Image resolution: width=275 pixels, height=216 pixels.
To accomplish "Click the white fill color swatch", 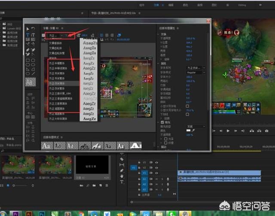I will [188, 130].
